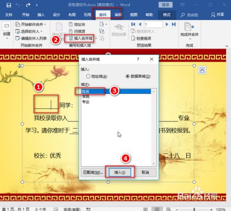Click the help question mark in dialog
Viewport: 231px width, 211px height.
[138, 59]
